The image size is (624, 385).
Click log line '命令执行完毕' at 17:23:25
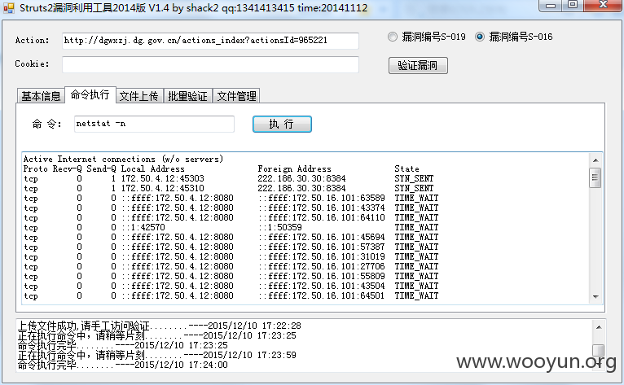click(x=123, y=345)
